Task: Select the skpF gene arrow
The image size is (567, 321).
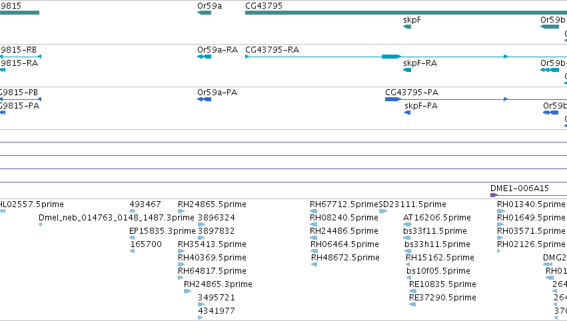Action: pos(407,27)
